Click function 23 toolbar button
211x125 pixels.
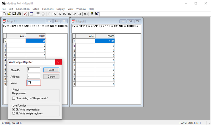(x=79, y=14)
